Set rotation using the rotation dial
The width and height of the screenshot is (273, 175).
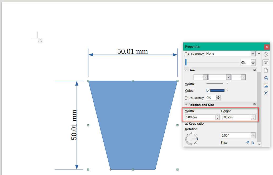(192, 139)
